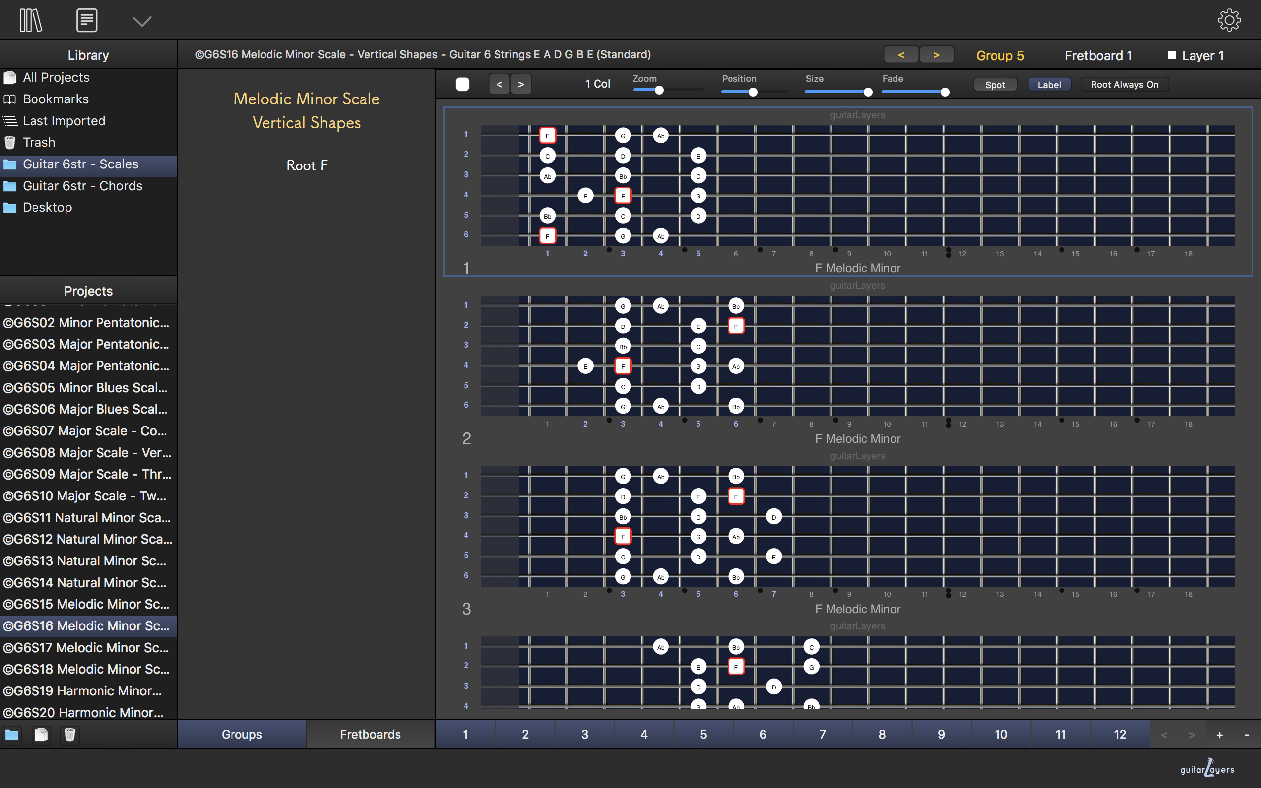Toggle the Label display mode

tap(1048, 84)
